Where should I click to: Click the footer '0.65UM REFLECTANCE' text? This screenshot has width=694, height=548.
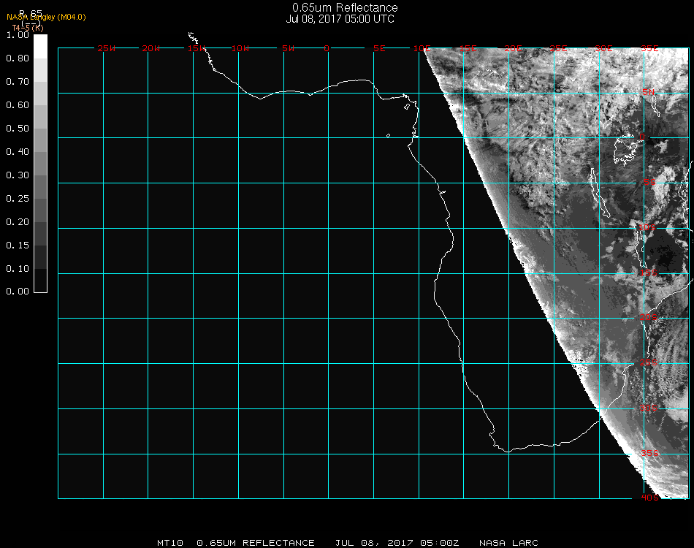point(256,543)
